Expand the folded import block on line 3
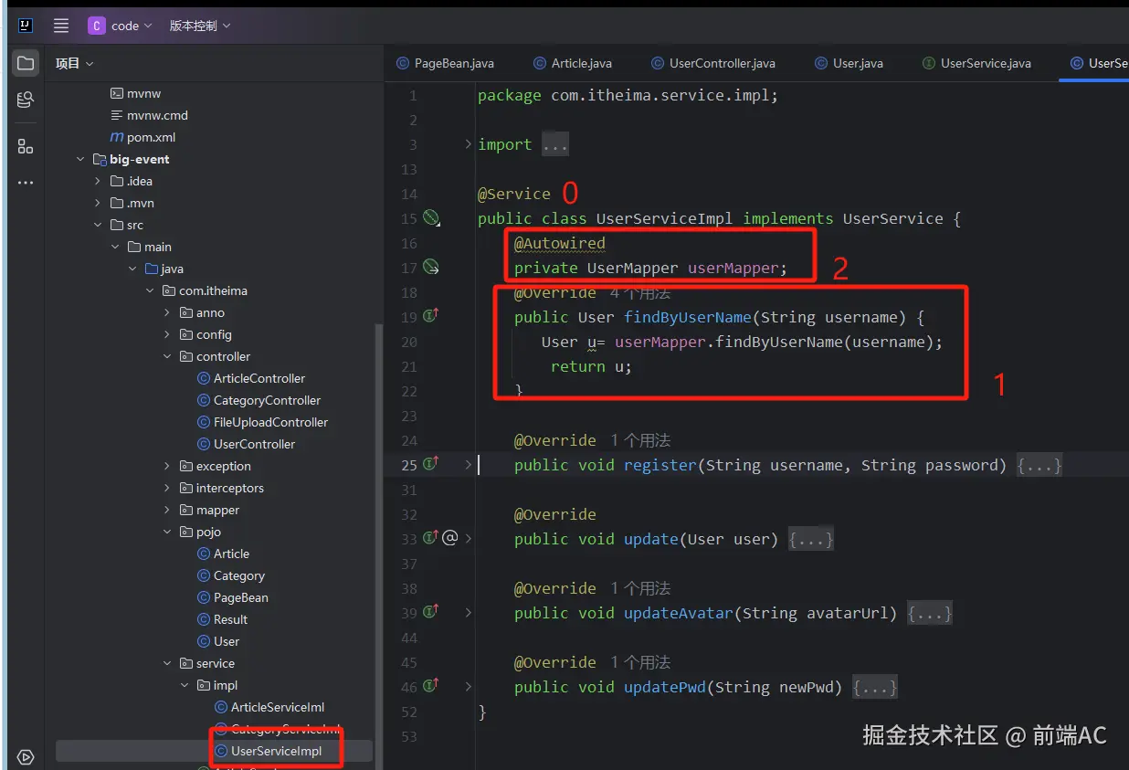This screenshot has width=1129, height=770. (469, 144)
